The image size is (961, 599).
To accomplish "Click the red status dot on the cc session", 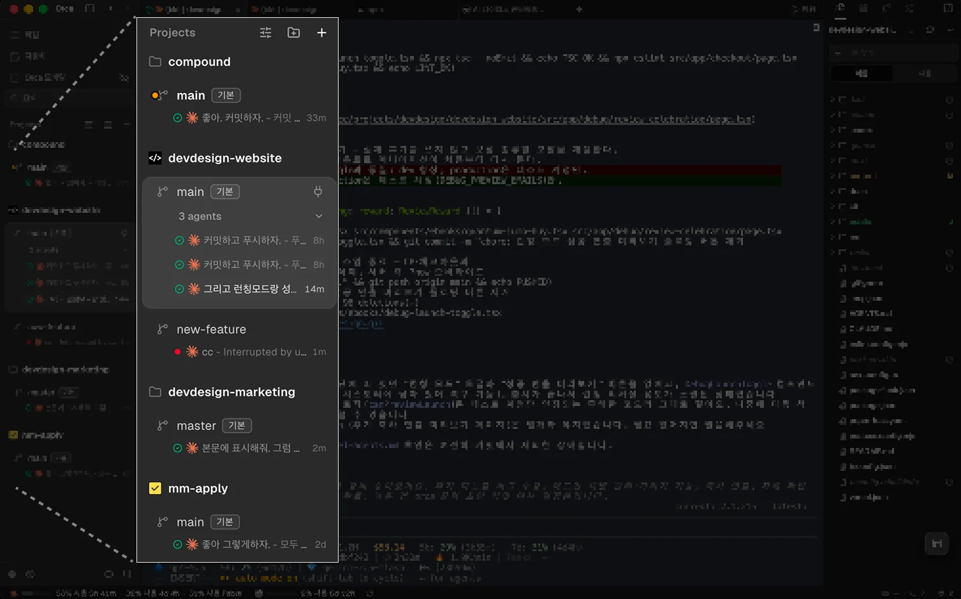I will (177, 352).
